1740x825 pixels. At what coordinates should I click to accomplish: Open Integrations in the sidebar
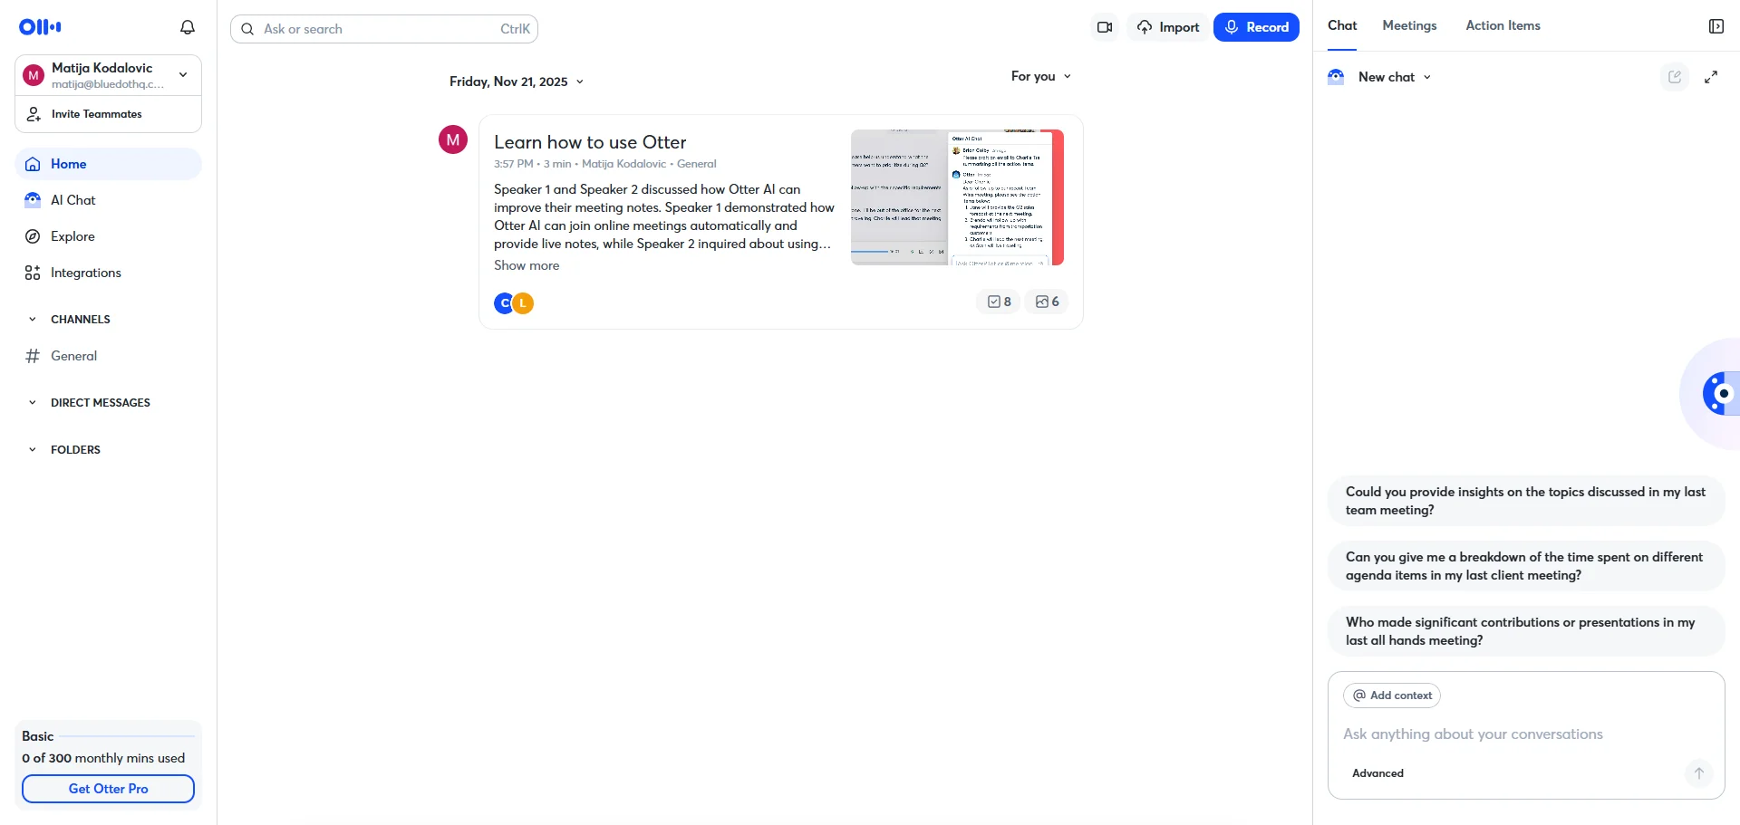108,273
